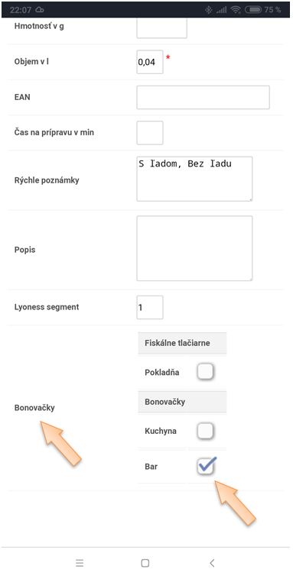The width and height of the screenshot is (293, 579).
Task: Edit the Objem v l value 0,04
Action: [150, 62]
